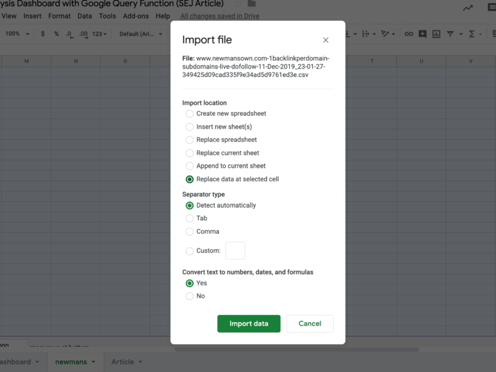Click the filter icon in toolbar

pyautogui.click(x=451, y=34)
